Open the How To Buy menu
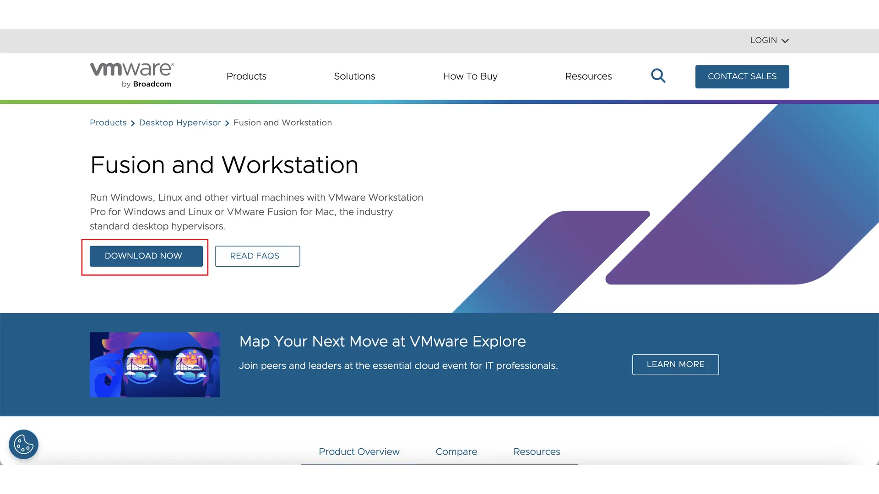 point(470,76)
